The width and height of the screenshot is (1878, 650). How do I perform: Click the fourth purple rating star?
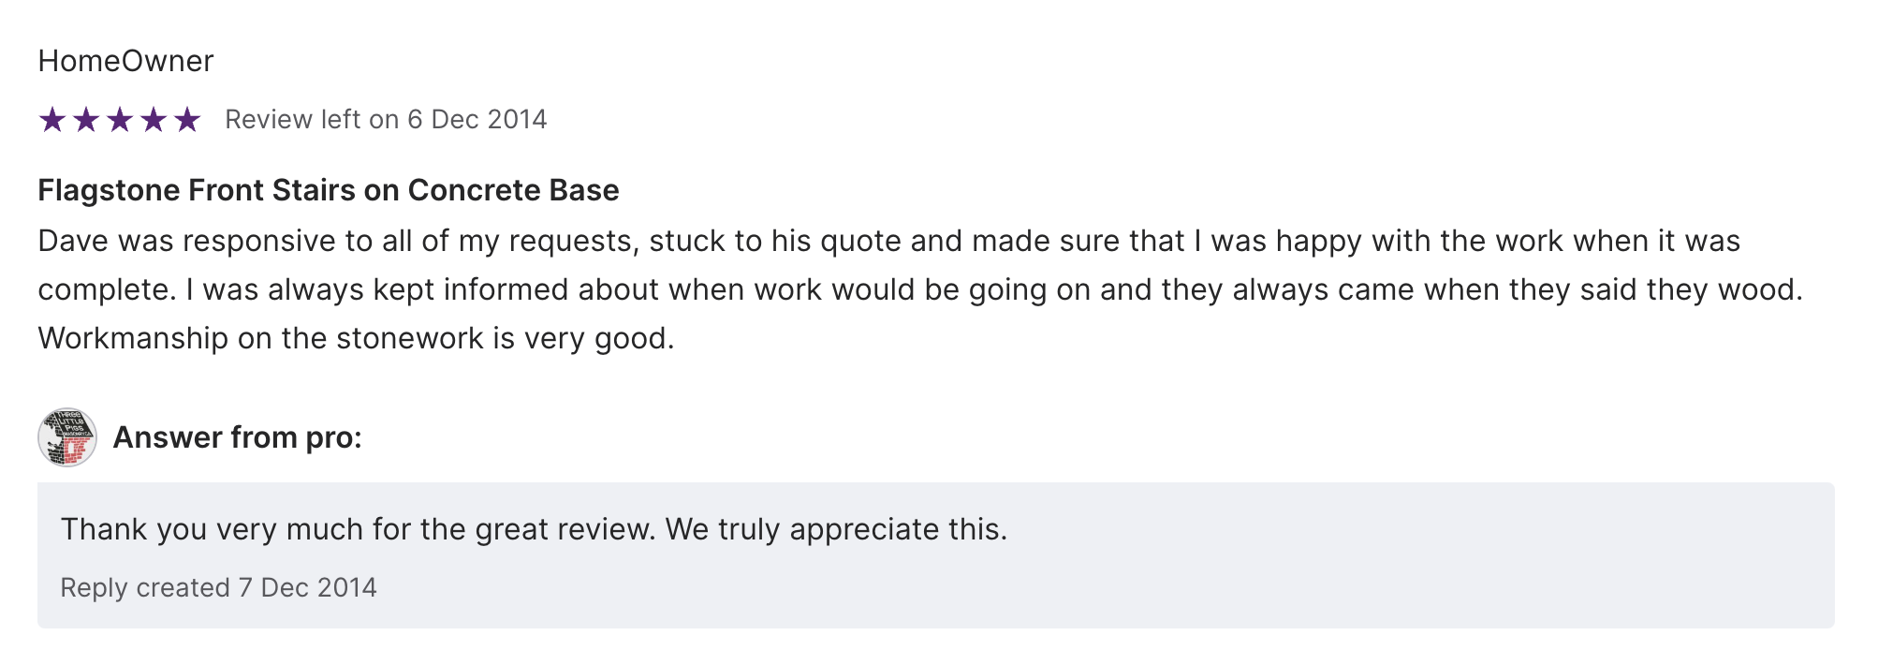[154, 120]
